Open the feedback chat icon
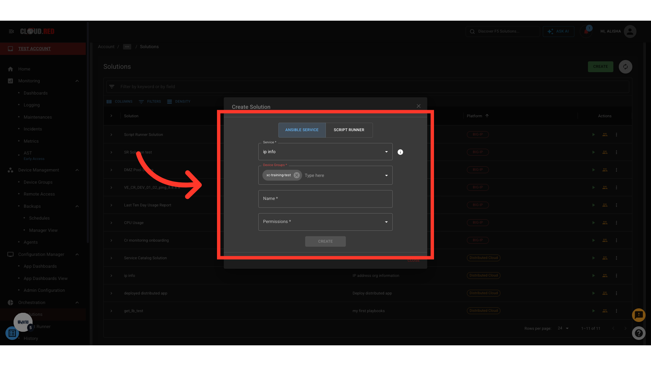651x366 pixels. pos(638,315)
